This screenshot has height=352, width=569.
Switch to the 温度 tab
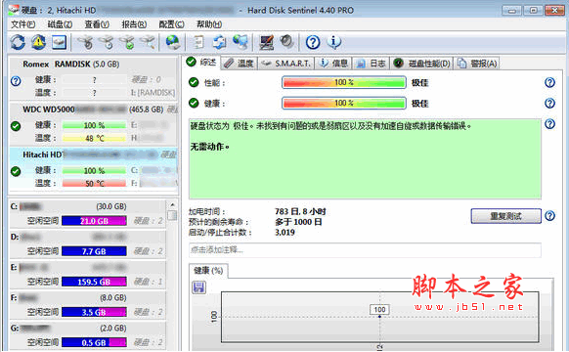239,64
